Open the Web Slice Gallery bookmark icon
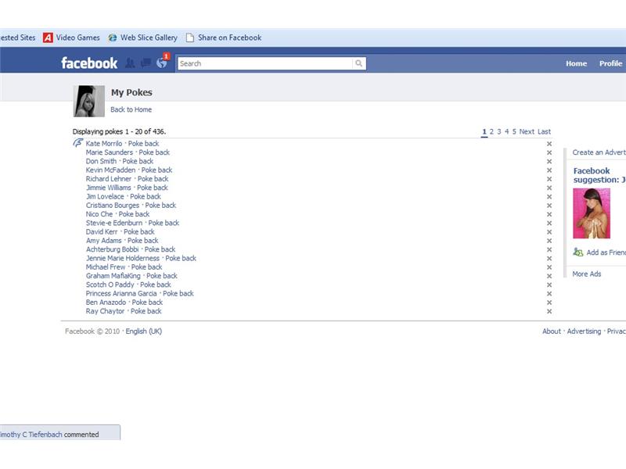 [112, 37]
